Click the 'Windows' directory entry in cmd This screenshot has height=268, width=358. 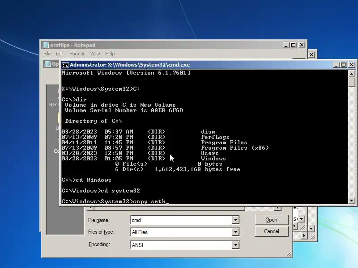pyautogui.click(x=213, y=159)
